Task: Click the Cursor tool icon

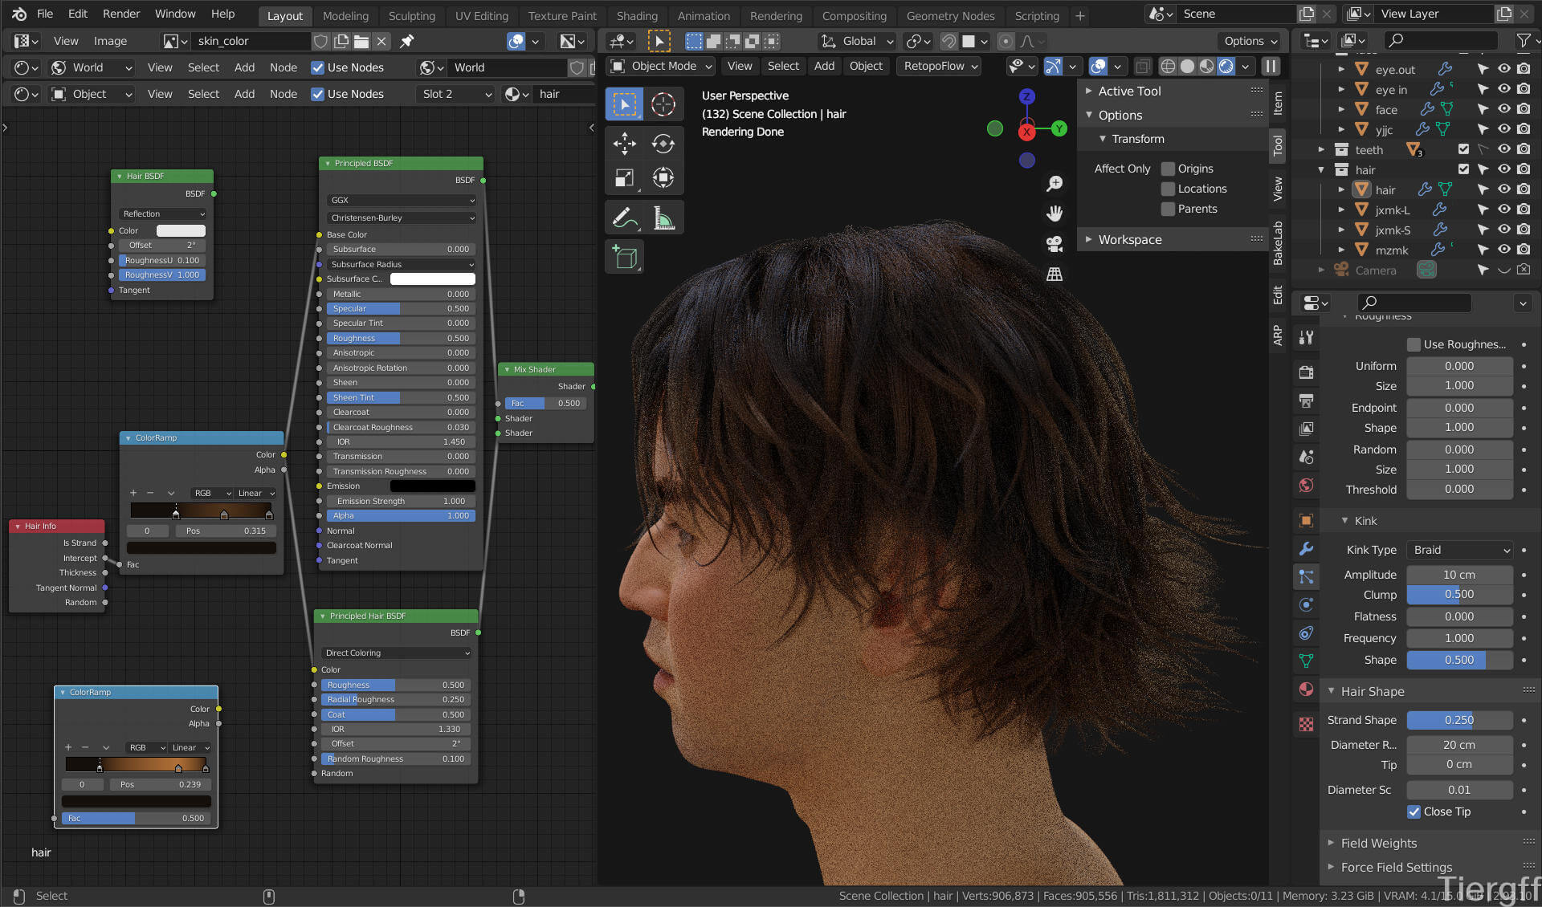Action: 663,104
